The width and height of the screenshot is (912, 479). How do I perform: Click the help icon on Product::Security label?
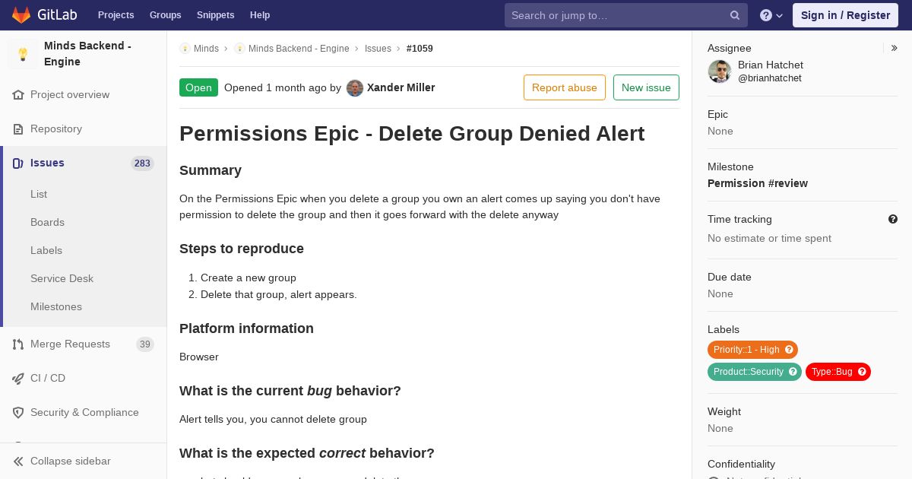pos(793,372)
